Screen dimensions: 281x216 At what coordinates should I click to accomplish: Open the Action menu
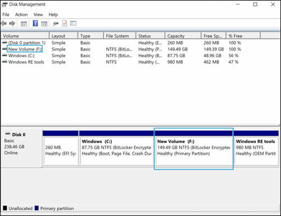(x=21, y=15)
